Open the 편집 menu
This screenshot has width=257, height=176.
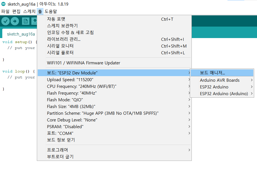click(x=16, y=11)
